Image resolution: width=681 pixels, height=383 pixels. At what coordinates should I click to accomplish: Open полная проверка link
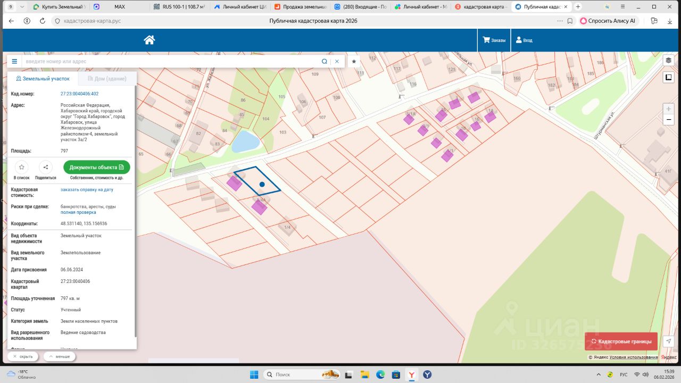[78, 212]
